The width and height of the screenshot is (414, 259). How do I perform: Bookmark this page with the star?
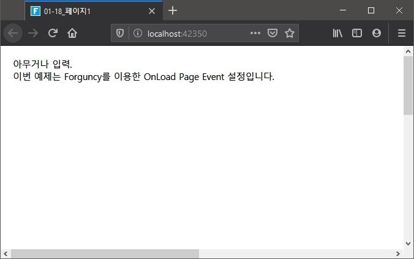pos(289,34)
